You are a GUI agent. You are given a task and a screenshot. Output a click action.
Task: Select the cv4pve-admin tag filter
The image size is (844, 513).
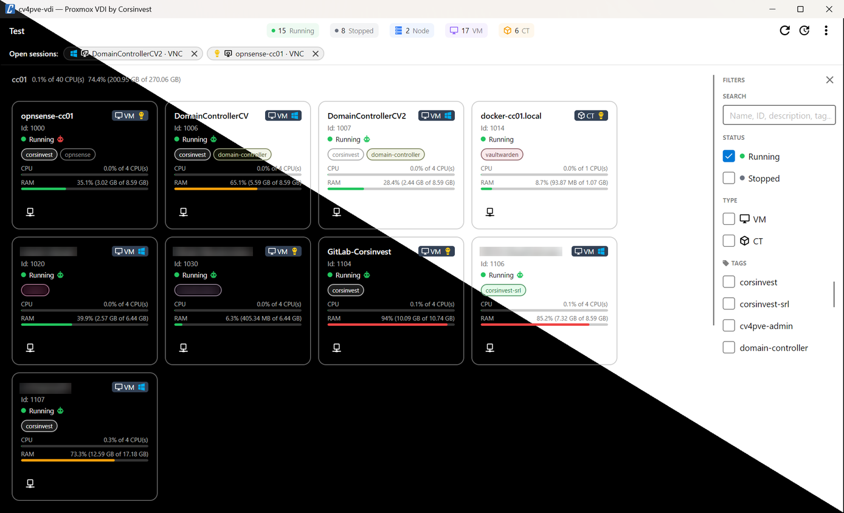pos(728,326)
